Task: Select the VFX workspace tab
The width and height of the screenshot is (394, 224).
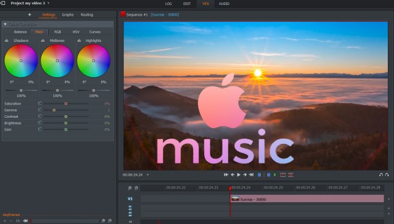Action: [206, 4]
